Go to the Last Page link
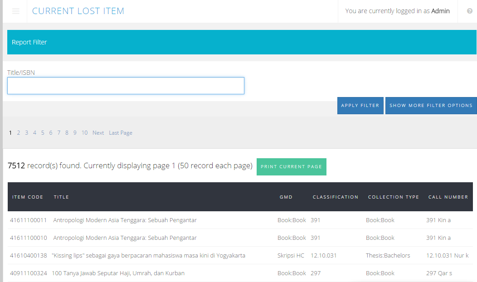The height and width of the screenshot is (282, 477). click(121, 133)
